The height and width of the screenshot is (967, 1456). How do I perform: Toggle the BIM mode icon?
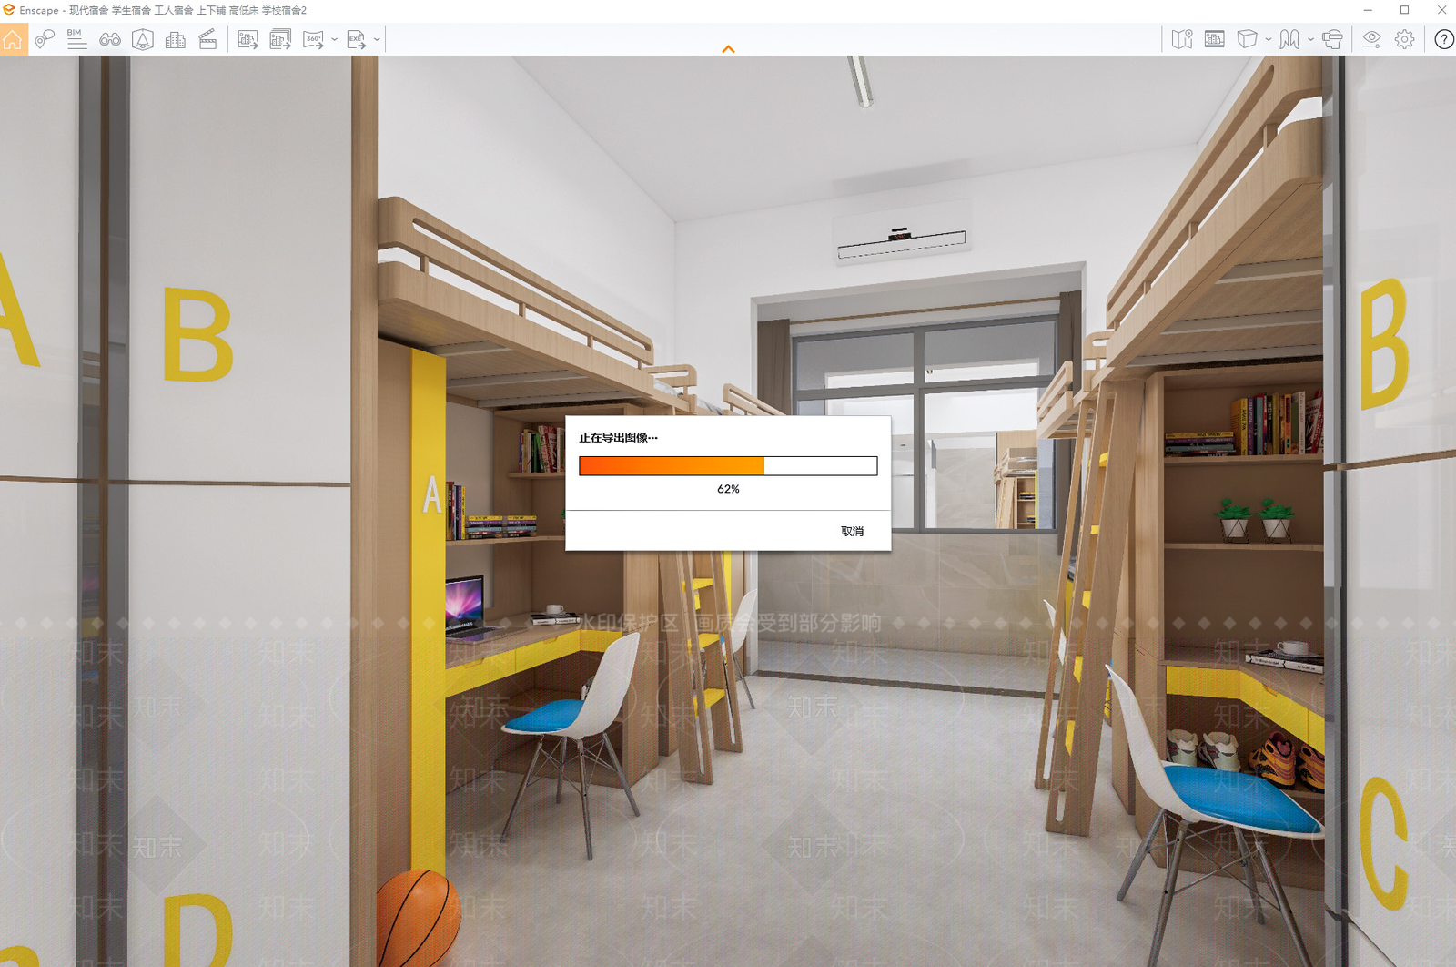[x=76, y=38]
